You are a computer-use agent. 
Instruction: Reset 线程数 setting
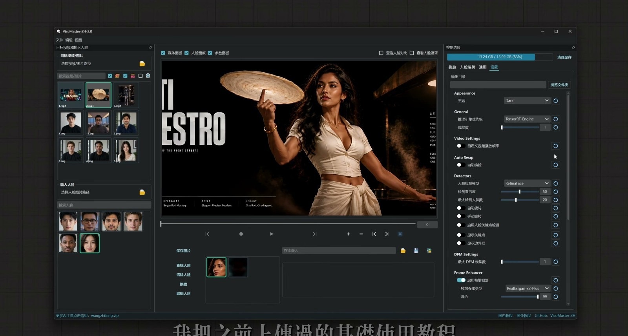(x=556, y=127)
